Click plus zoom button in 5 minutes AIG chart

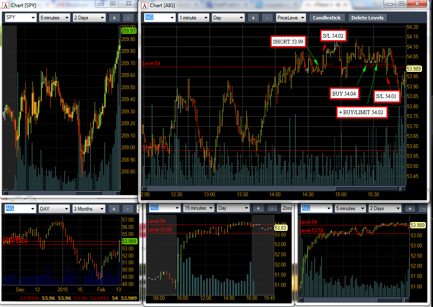[x=410, y=208]
